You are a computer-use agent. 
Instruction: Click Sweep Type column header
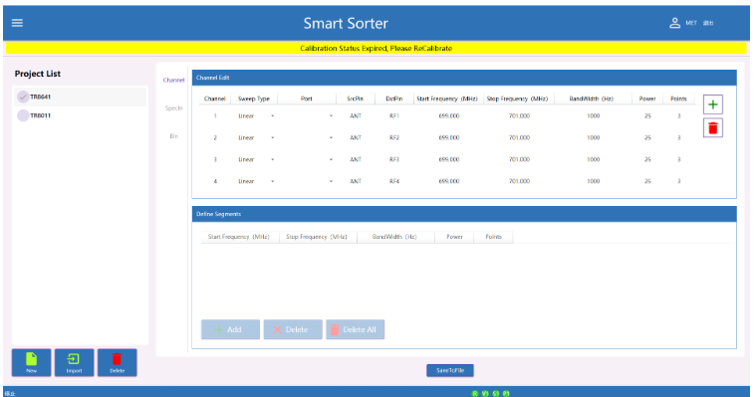(x=254, y=99)
